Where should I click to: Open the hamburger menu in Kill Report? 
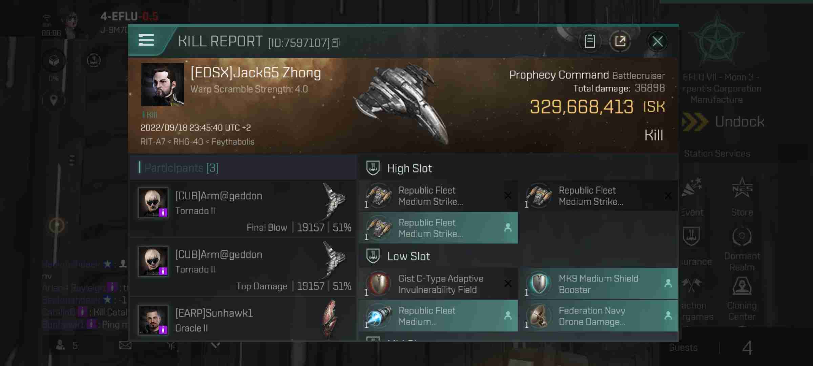146,40
